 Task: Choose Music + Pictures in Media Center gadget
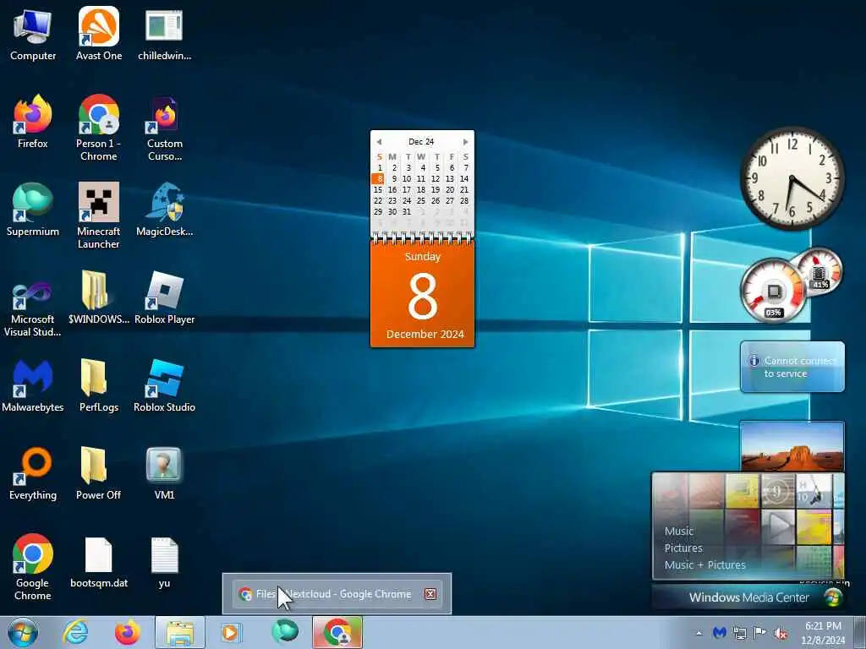[x=704, y=565]
